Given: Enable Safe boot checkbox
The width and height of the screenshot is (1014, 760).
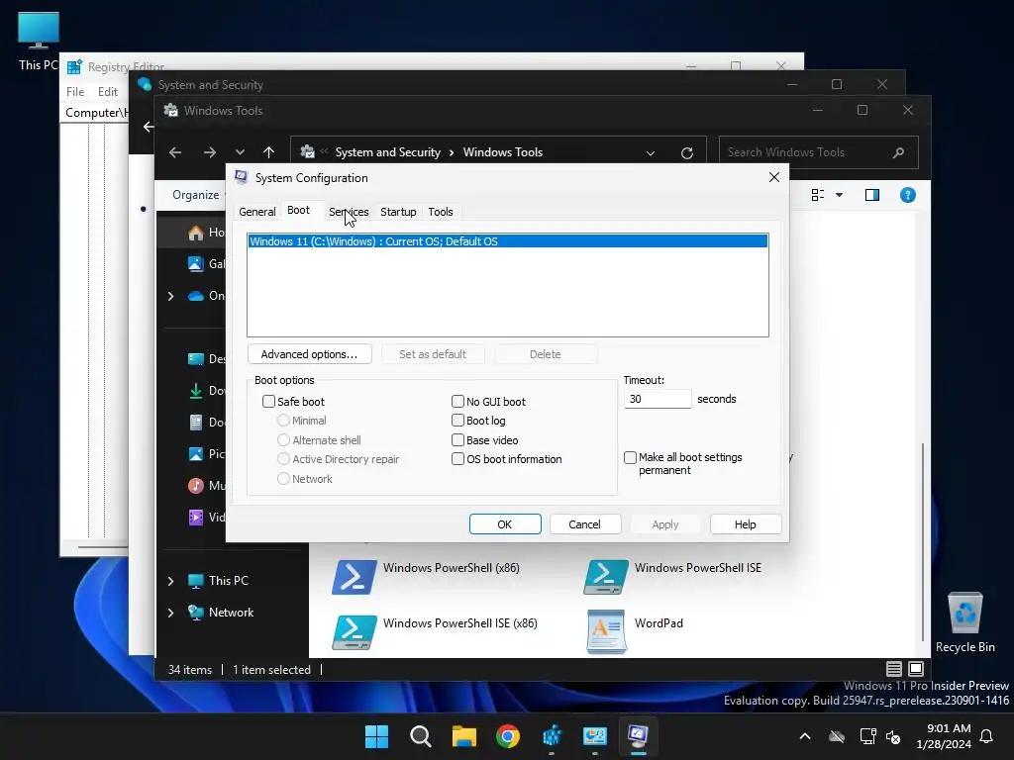Looking at the screenshot, I should 269,402.
